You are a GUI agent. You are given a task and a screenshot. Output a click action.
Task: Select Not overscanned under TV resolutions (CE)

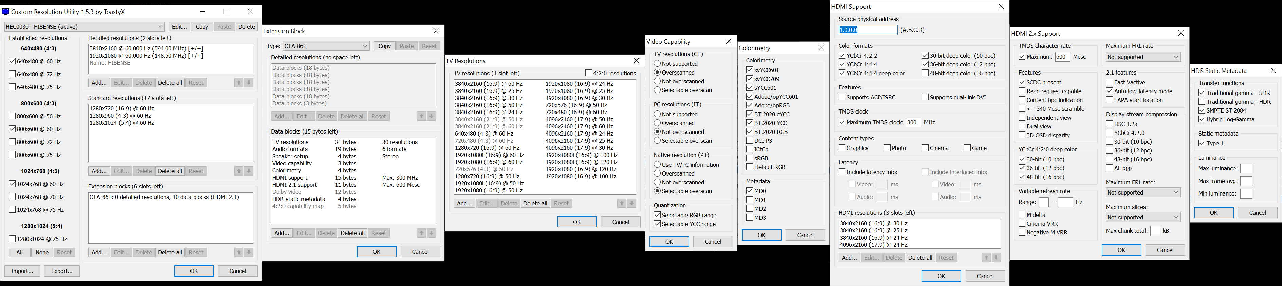click(x=657, y=81)
